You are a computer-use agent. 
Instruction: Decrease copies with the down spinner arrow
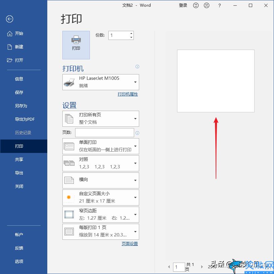coord(131,38)
